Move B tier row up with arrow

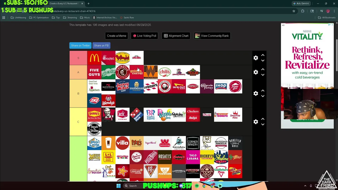click(263, 91)
